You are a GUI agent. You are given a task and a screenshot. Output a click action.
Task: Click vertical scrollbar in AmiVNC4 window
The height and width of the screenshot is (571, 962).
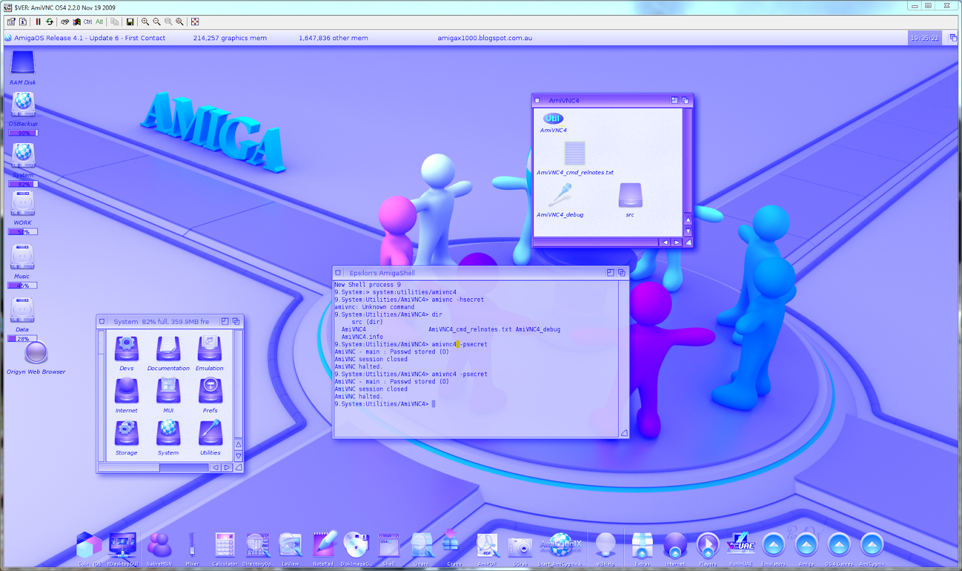point(688,160)
